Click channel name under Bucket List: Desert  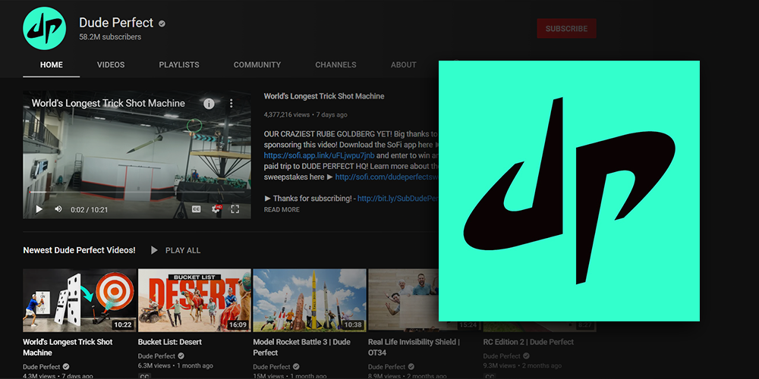(x=156, y=356)
